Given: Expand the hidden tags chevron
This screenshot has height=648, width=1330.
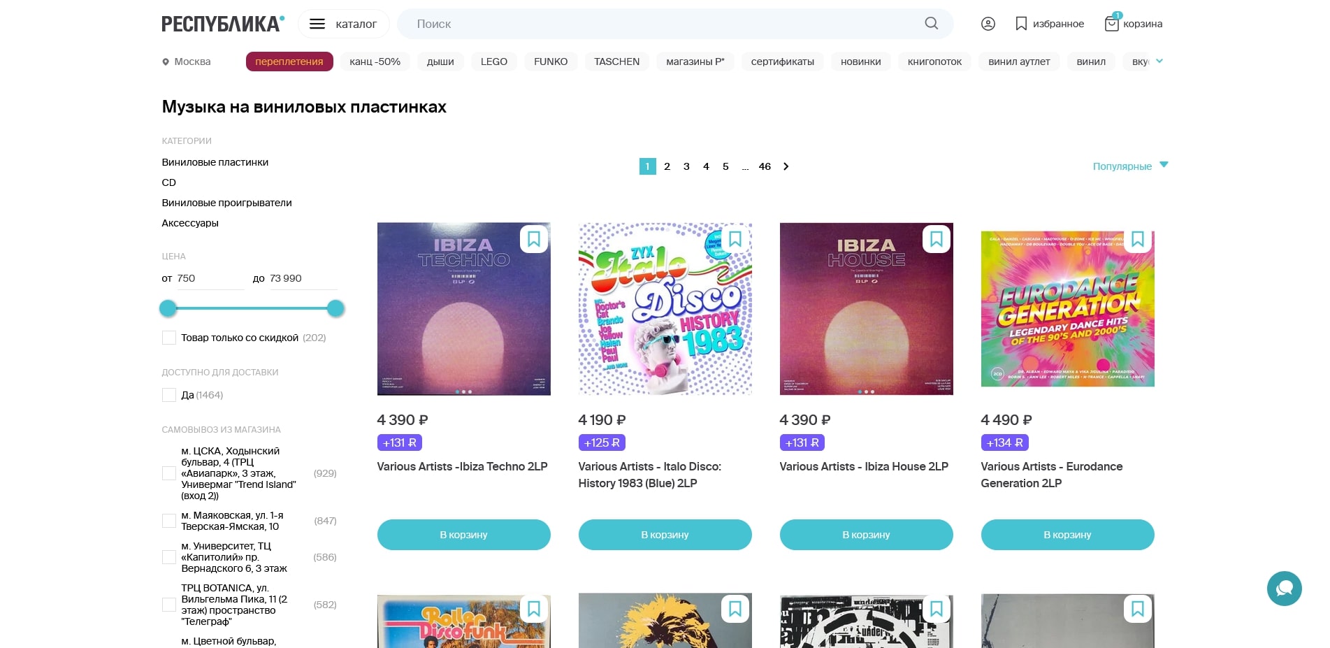Looking at the screenshot, I should click(1159, 61).
